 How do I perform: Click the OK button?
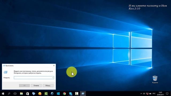pyautogui.click(x=24, y=86)
